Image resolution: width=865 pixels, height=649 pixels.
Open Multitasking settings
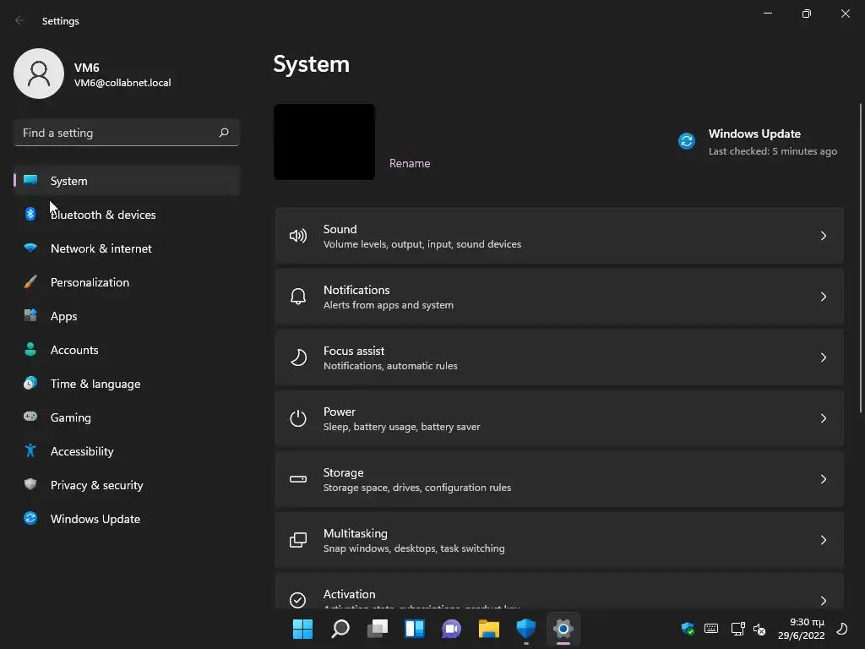coord(559,540)
